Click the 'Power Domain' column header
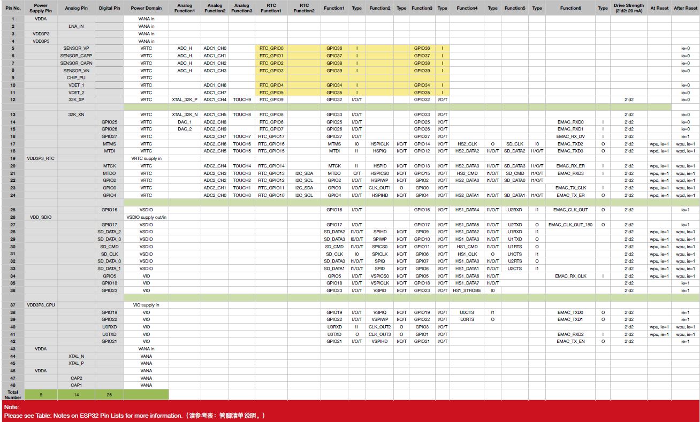 [146, 8]
